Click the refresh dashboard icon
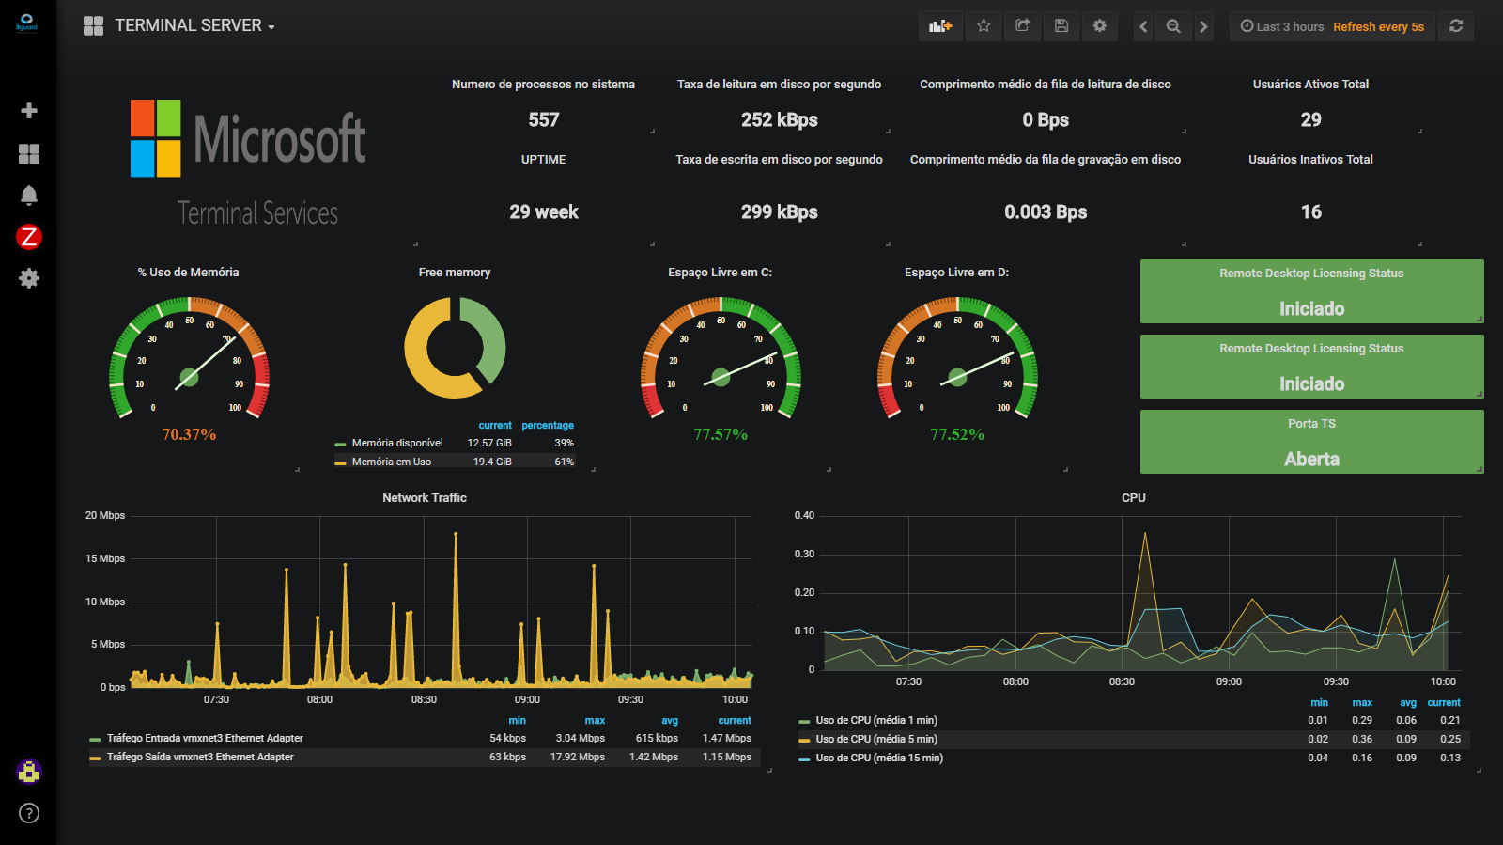This screenshot has width=1503, height=845. click(1456, 26)
